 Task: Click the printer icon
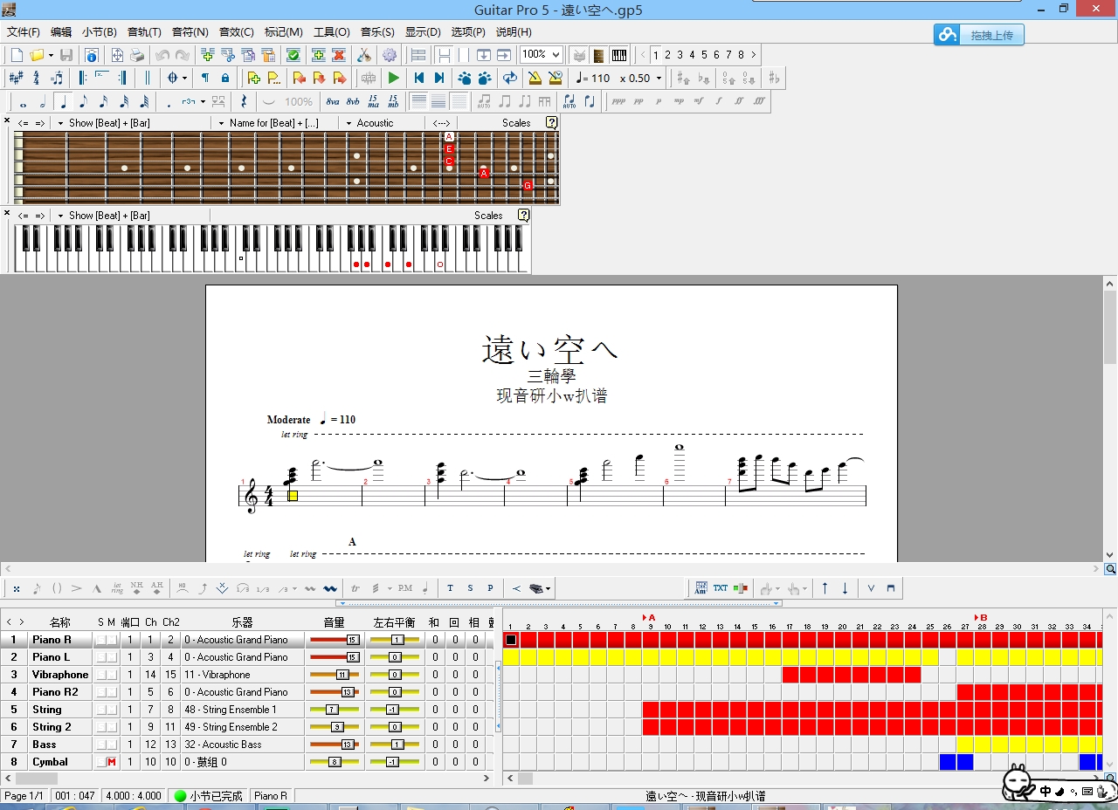137,55
